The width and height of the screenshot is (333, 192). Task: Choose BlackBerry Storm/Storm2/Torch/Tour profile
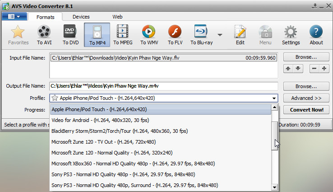tap(161, 131)
